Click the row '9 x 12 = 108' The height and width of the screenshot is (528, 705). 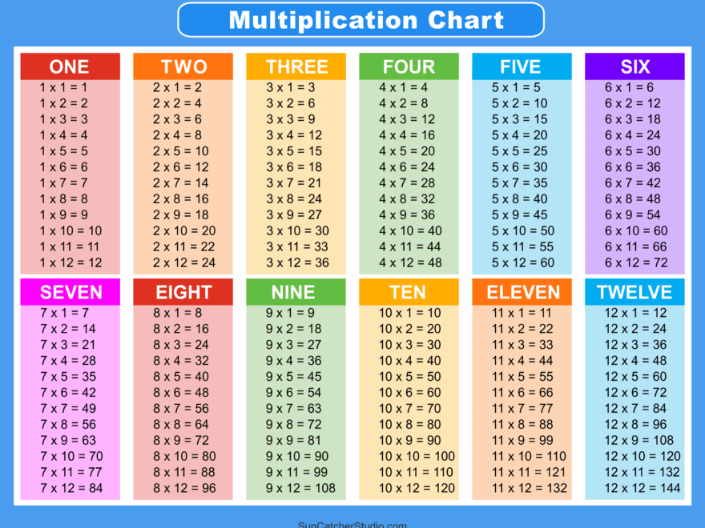(x=300, y=488)
